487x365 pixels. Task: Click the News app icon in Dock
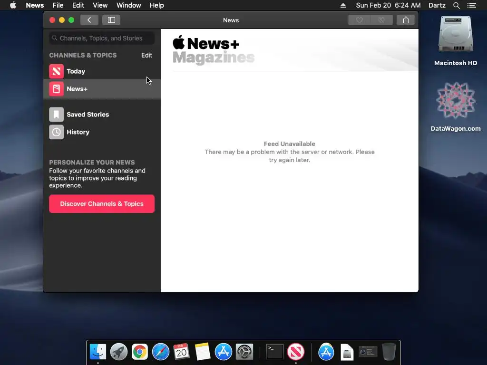click(x=296, y=352)
